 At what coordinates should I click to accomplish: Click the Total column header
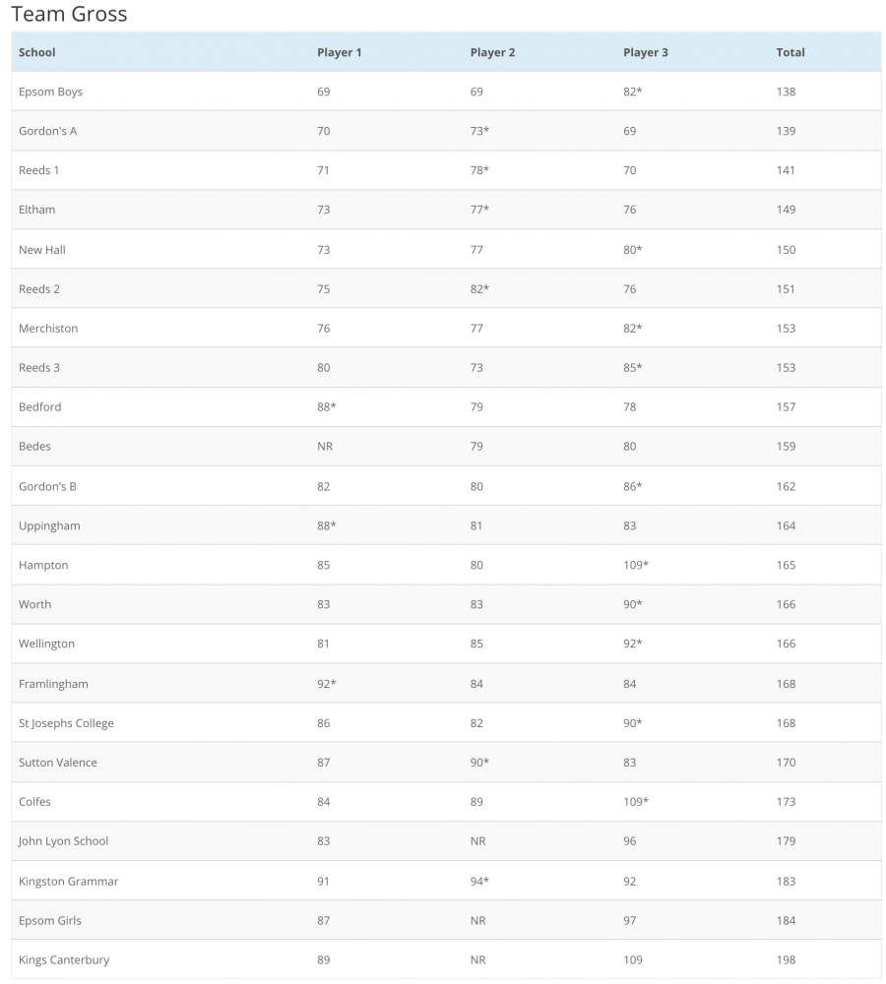(x=791, y=52)
